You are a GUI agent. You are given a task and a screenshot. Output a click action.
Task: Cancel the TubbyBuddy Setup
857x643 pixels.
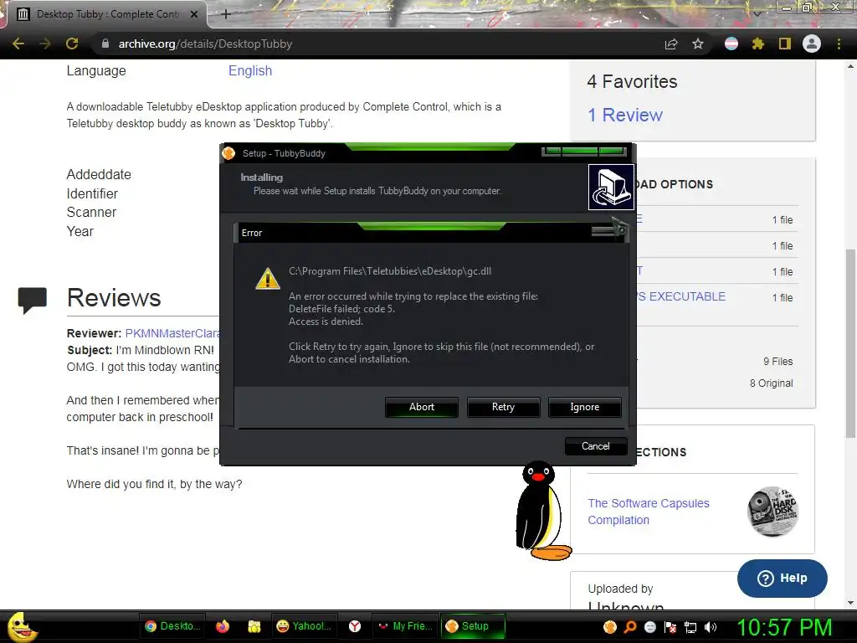[596, 446]
